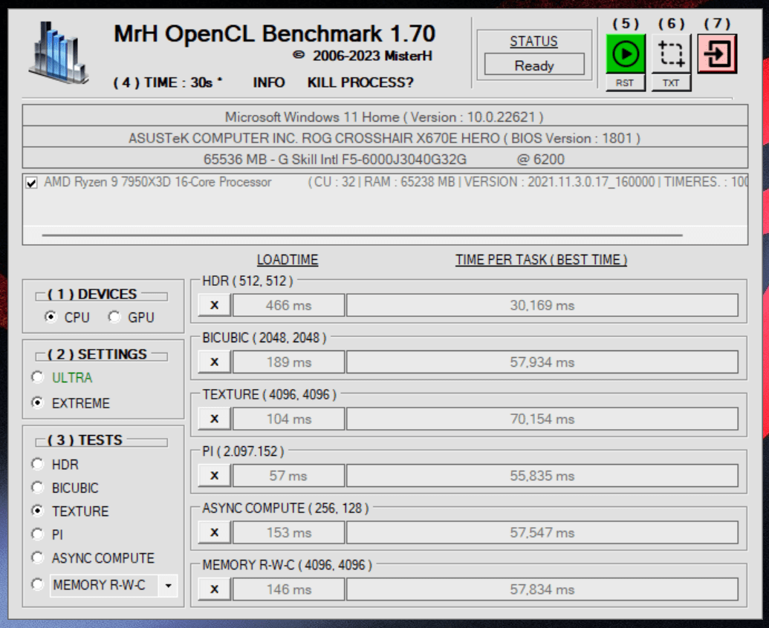
Task: Clear the BICUBIC result with its X button
Action: (214, 362)
